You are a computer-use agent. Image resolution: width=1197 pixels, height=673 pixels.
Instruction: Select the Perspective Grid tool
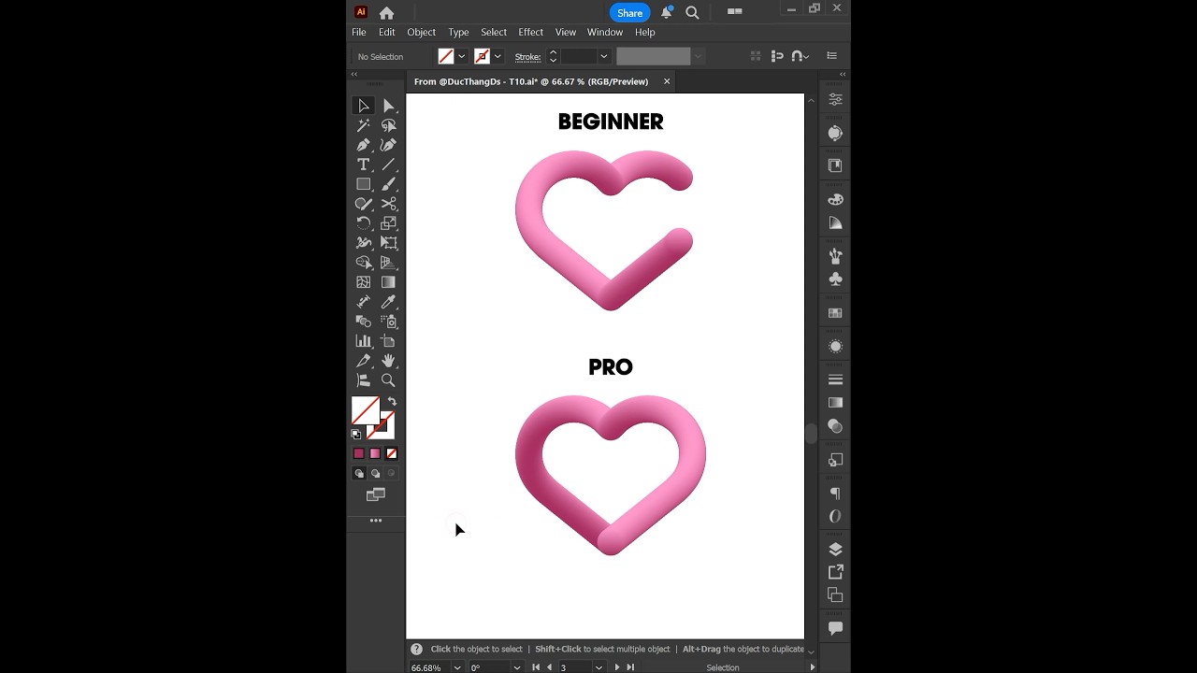[388, 263]
